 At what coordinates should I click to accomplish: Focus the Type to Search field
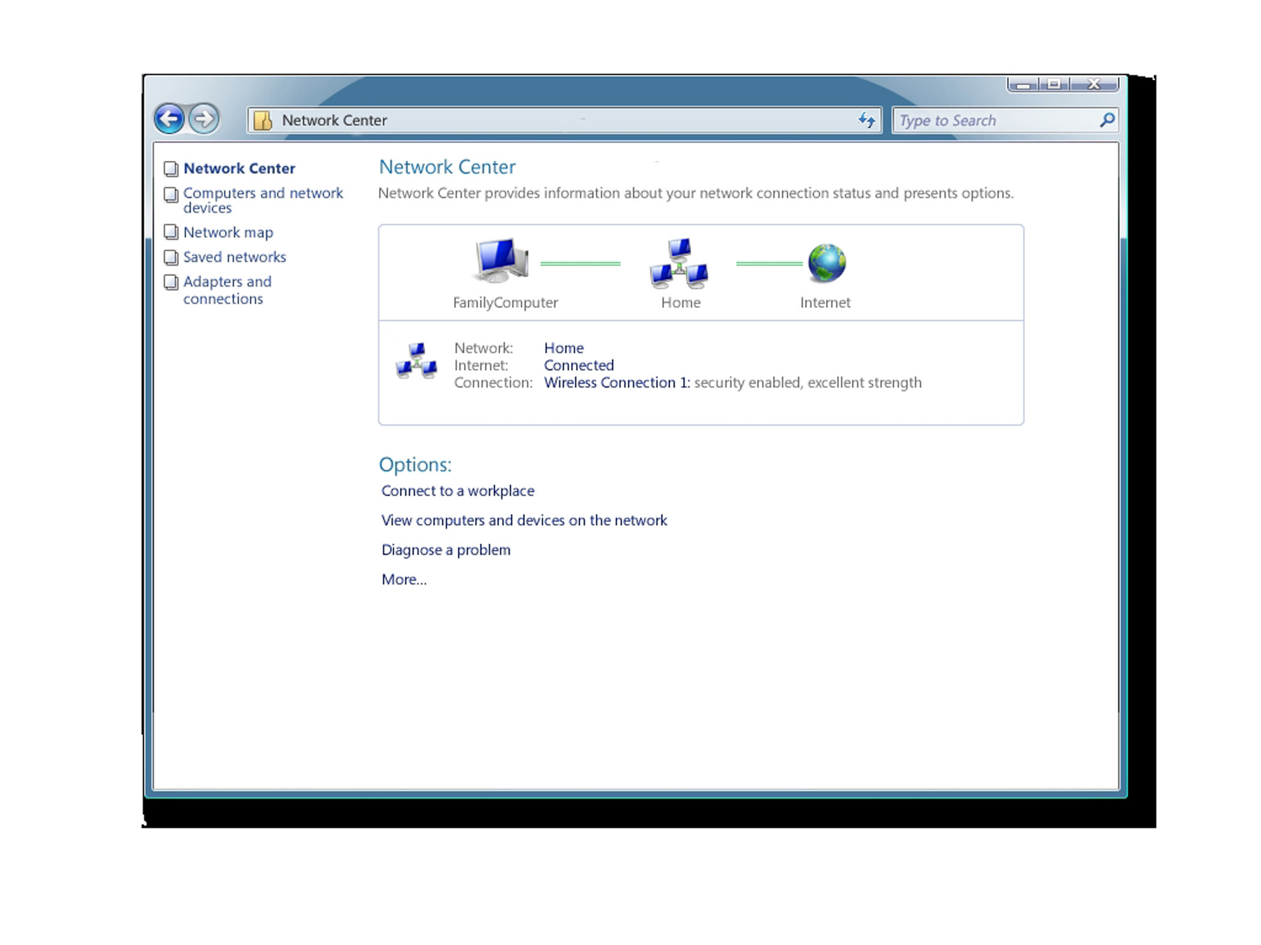coord(994,121)
